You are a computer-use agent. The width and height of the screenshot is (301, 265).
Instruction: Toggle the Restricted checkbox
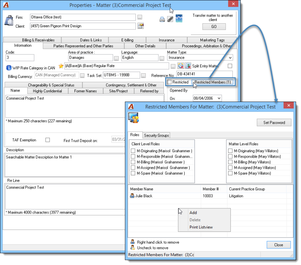[169, 82]
